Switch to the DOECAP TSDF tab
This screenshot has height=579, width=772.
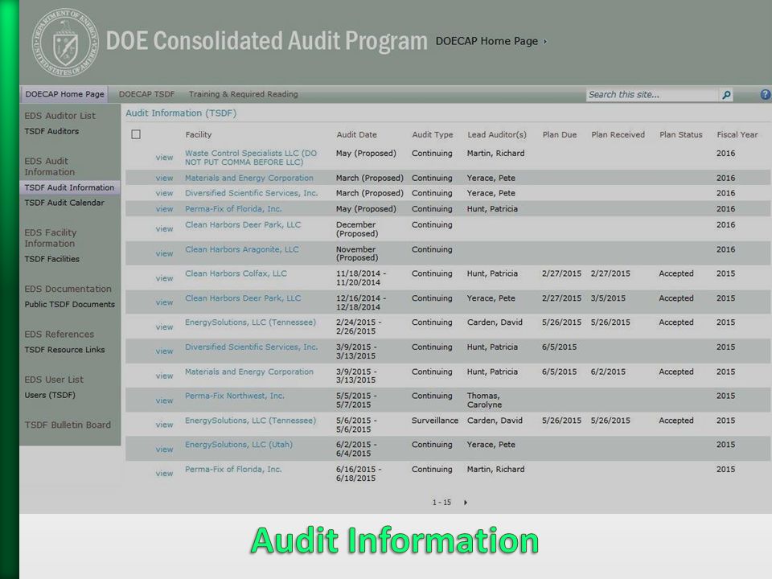coord(146,94)
